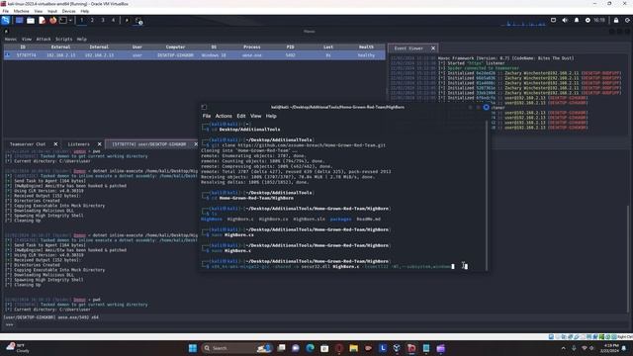Image resolution: width=633 pixels, height=356 pixels.
Task: Open the file manager icon in Kali panel
Action: (x=31, y=20)
